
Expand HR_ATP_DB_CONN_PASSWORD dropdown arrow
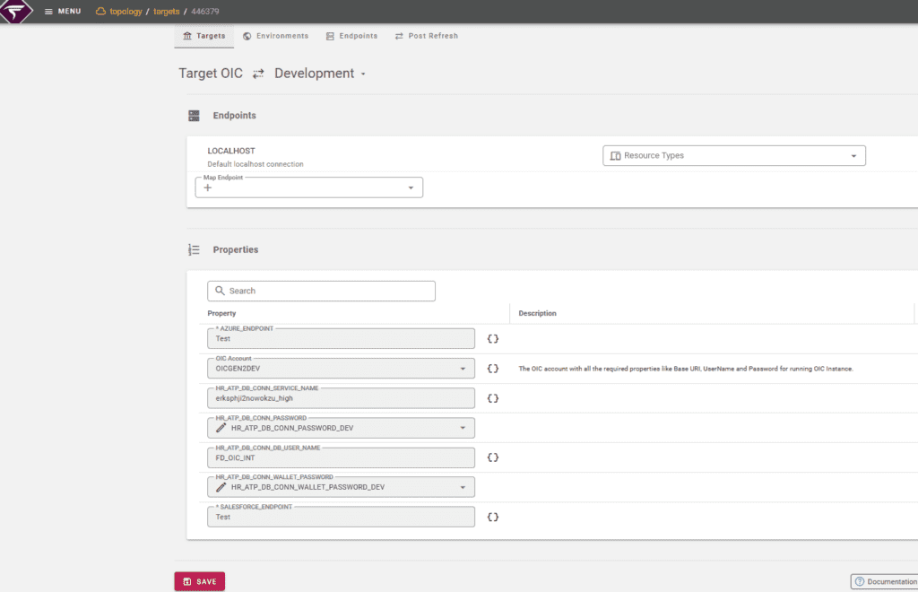tap(463, 428)
